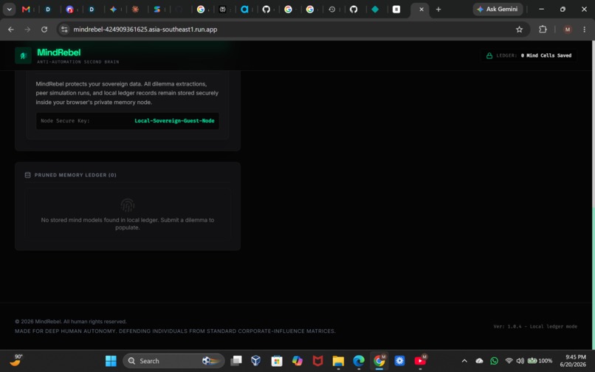Click the fingerprint icon in empty ledger
595x372 pixels.
coord(128,205)
